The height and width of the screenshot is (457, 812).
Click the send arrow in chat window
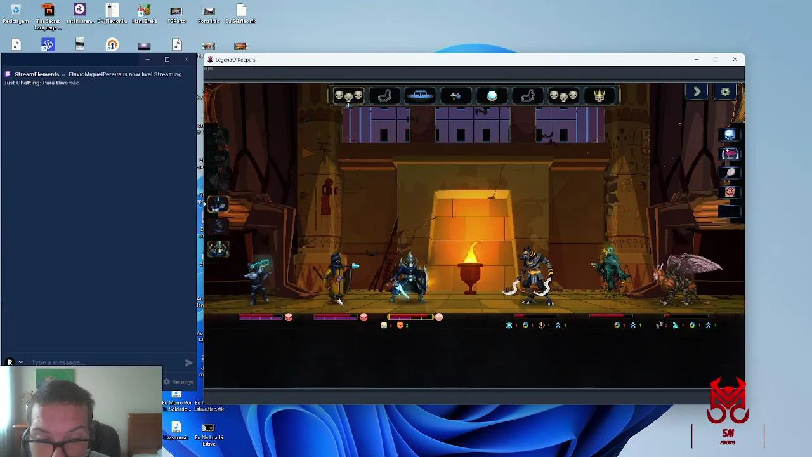(x=188, y=362)
